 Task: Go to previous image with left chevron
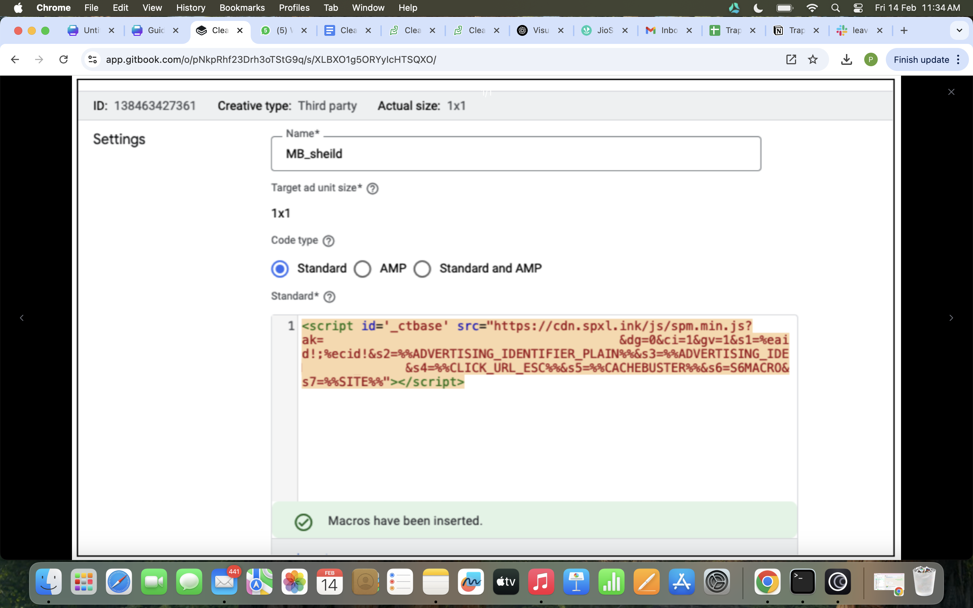pos(22,318)
